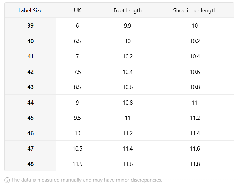Screen dimensions: 238x186
Task: Click label size 41 cell
Action: tap(30, 56)
